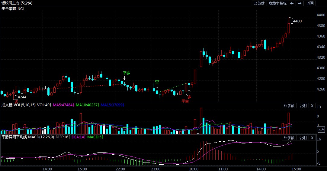Open 说明 for the main chart

pyautogui.click(x=310, y=3)
